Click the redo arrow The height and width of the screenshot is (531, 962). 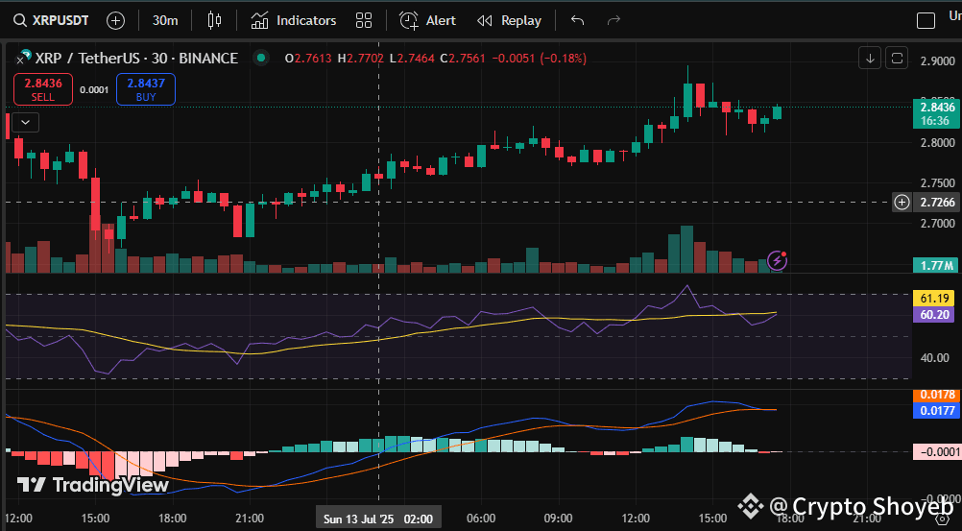coord(613,20)
